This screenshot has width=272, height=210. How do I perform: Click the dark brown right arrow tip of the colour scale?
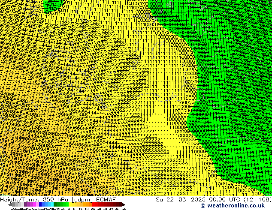pos(123,204)
